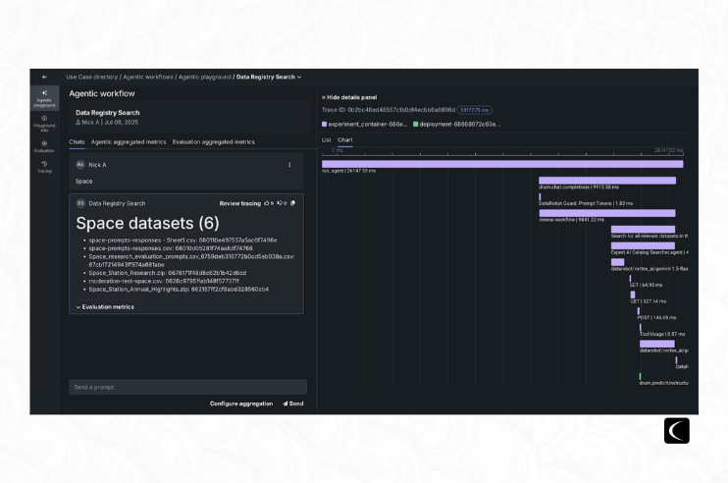Open the Tracing sidebar icon
This screenshot has height=483, width=728.
pyautogui.click(x=44, y=167)
